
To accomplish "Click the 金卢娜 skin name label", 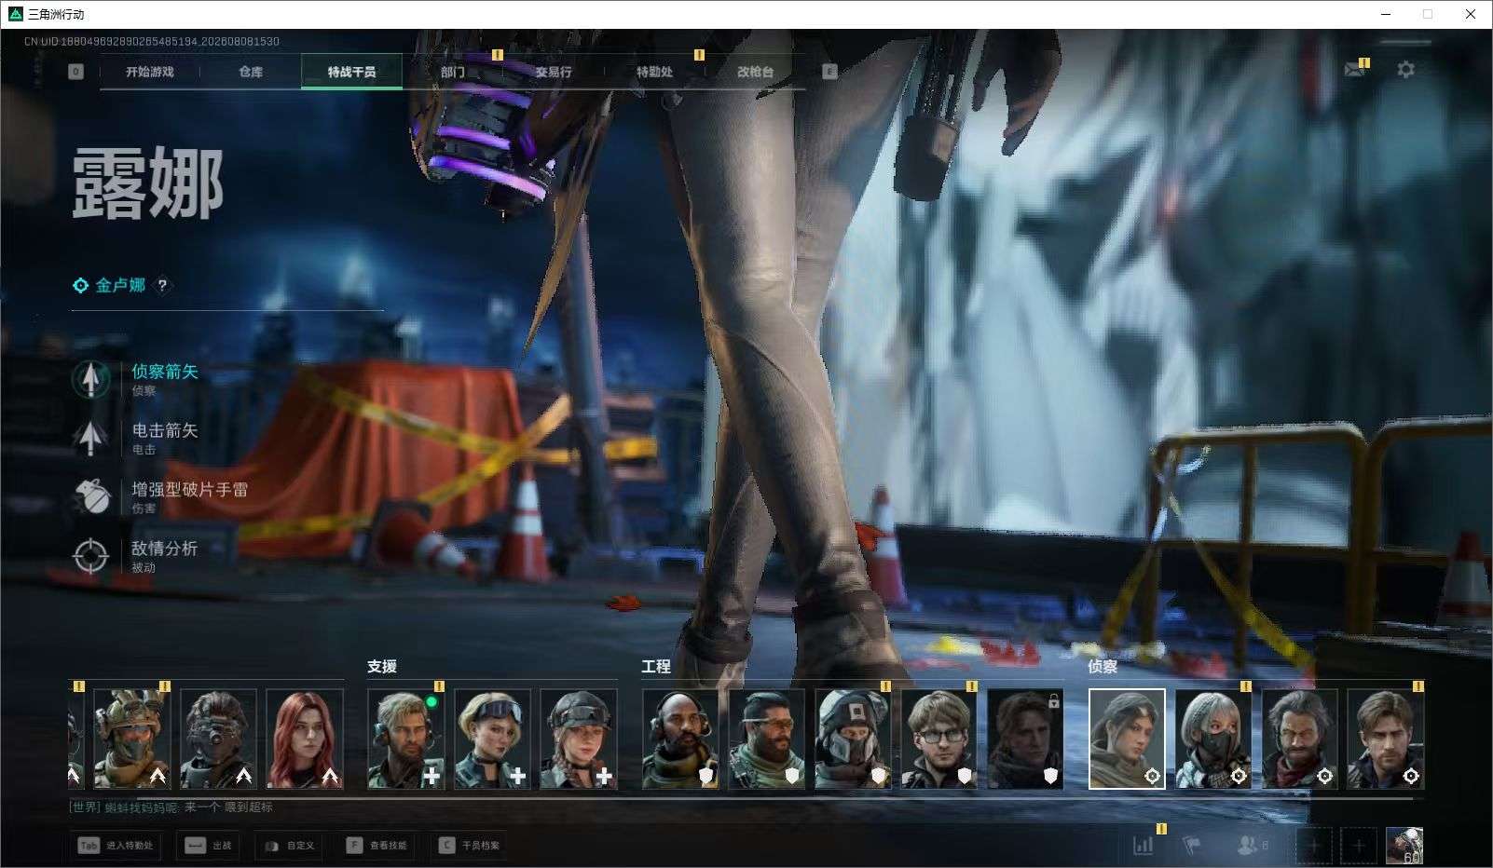I will (x=120, y=285).
